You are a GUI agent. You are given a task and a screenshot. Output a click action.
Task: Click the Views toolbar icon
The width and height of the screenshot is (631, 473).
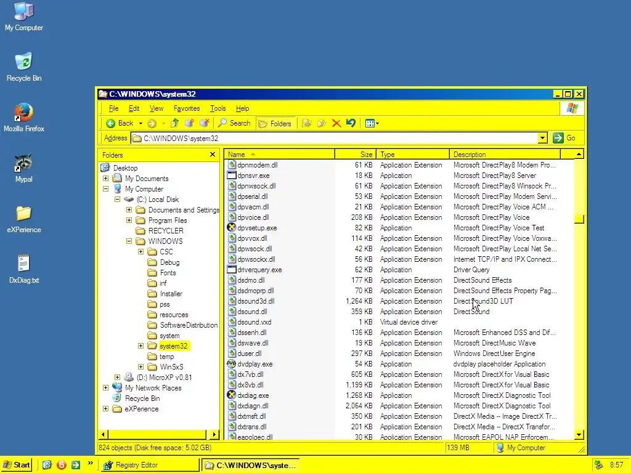coord(370,123)
